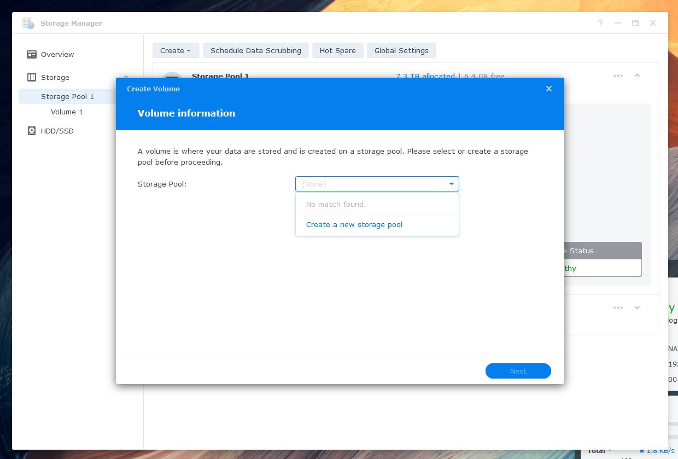Open more options (...) for Storage Pool 1

click(618, 76)
